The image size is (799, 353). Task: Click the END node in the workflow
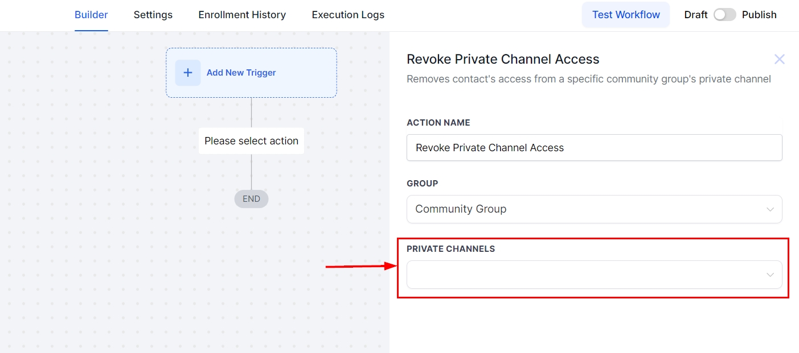click(x=251, y=199)
